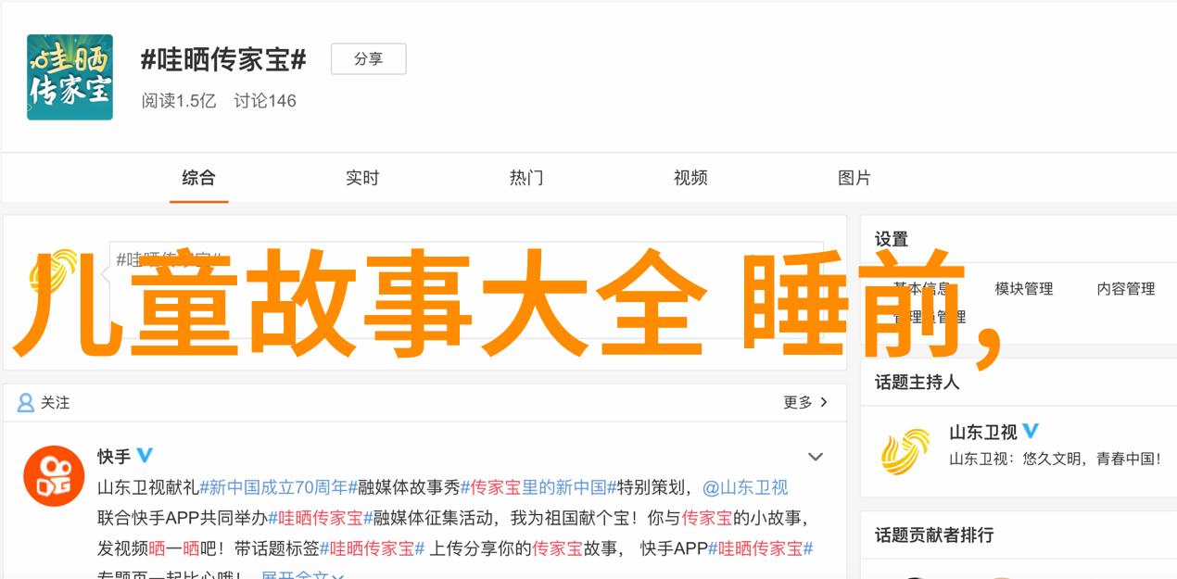Click the 关注 person icon
The image size is (1177, 579).
[26, 403]
